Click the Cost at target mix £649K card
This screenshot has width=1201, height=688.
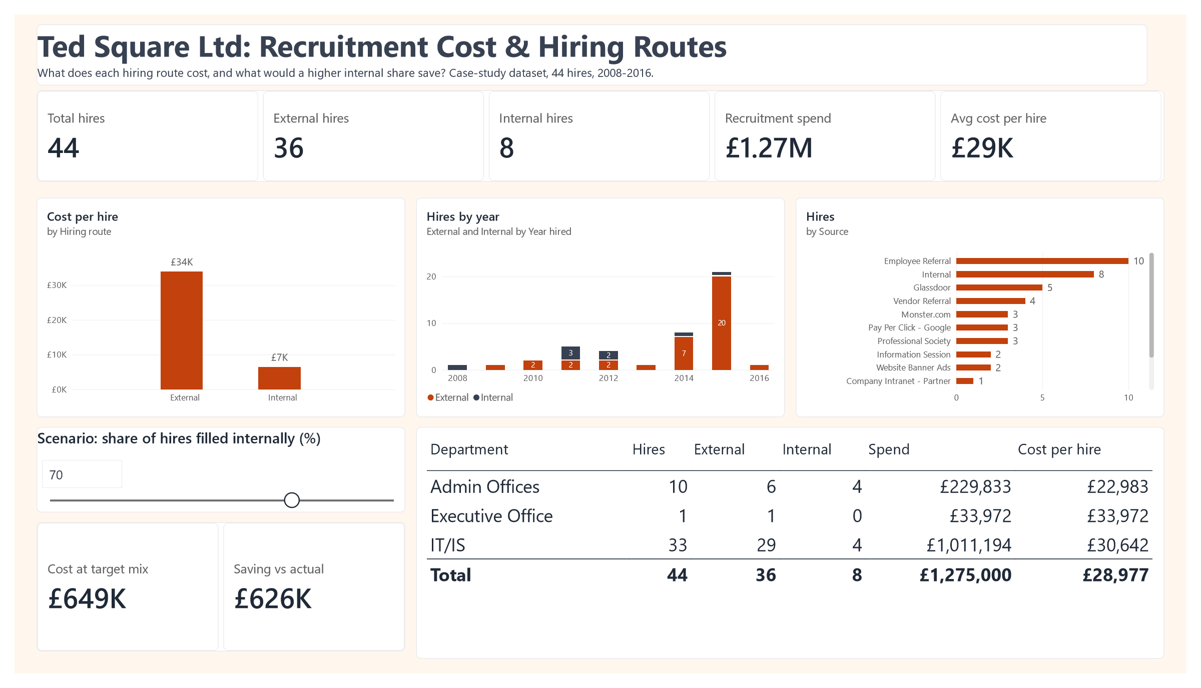(x=128, y=586)
